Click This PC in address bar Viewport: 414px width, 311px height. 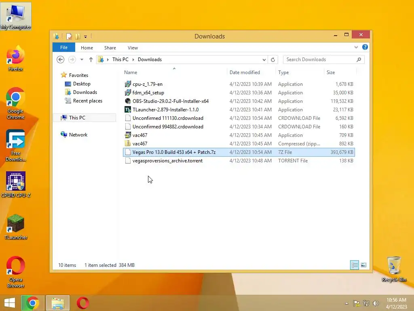[120, 60]
